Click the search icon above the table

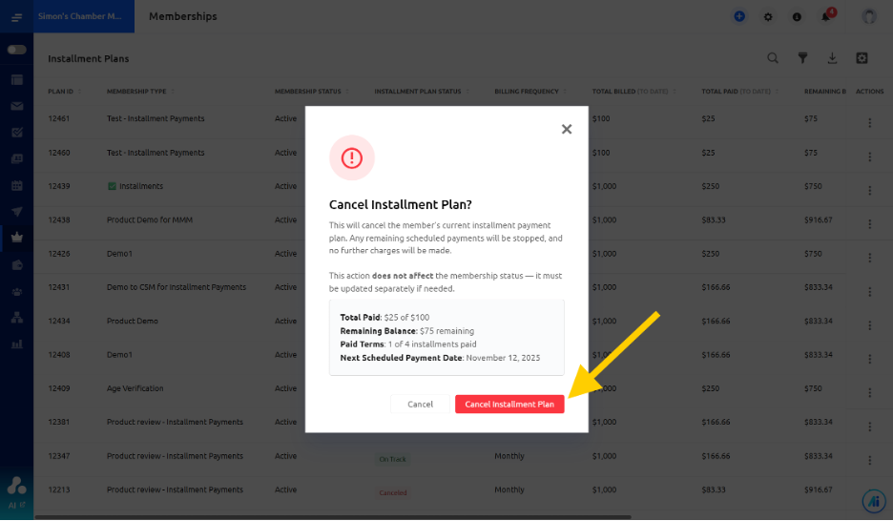[x=772, y=58]
